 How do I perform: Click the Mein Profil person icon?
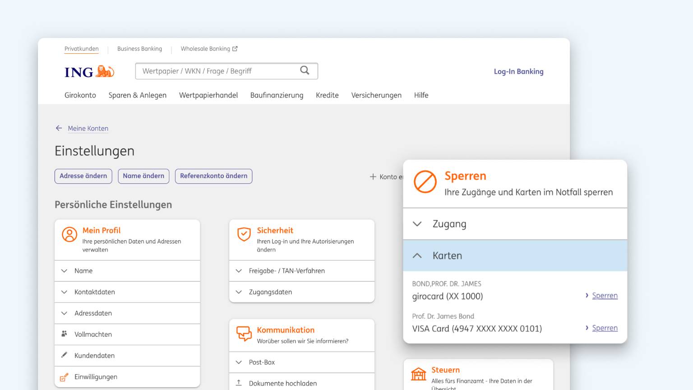pos(69,234)
